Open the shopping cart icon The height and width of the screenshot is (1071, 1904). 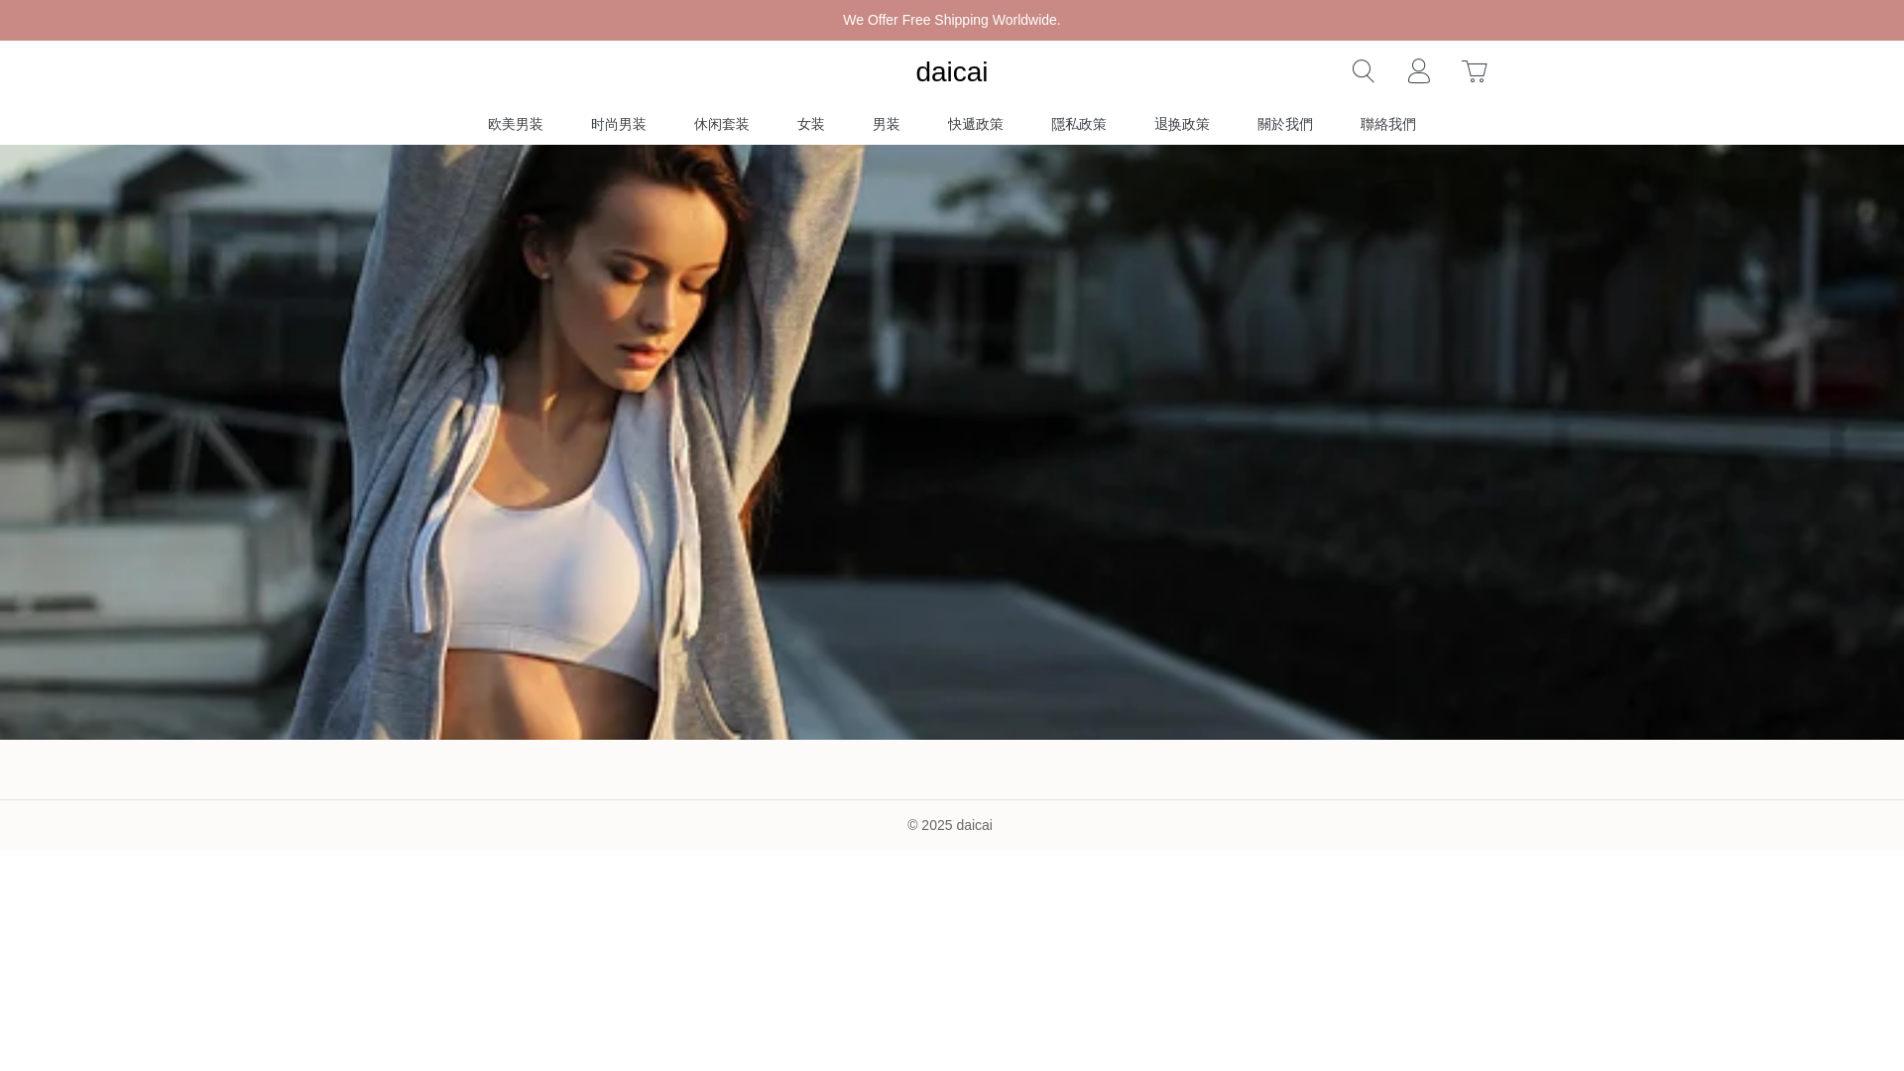tap(1474, 71)
